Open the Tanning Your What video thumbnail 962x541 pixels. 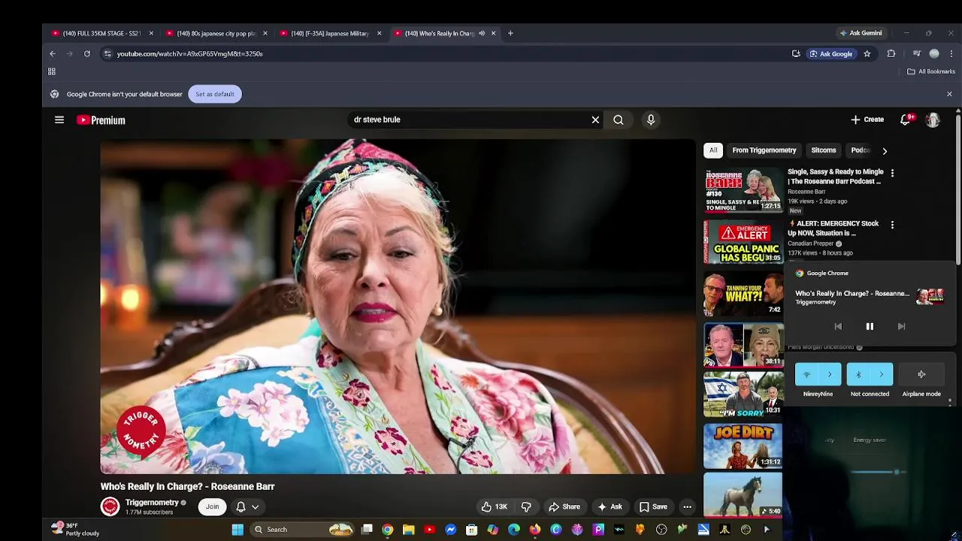click(x=743, y=294)
